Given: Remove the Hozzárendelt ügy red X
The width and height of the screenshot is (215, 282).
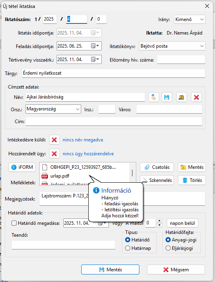Looking at the screenshot, I should [54, 154].
